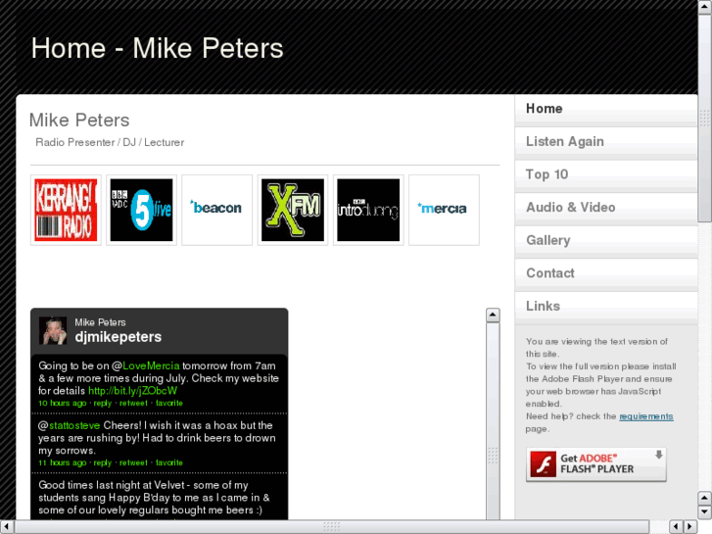Click 'Radio Presenter / DJ / Lecturer' subtitle
The width and height of the screenshot is (712, 534).
pos(110,142)
